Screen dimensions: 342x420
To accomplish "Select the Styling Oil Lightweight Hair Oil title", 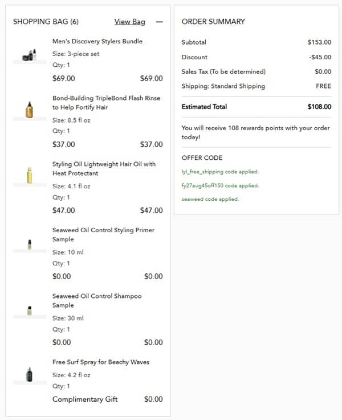I will (x=104, y=168).
